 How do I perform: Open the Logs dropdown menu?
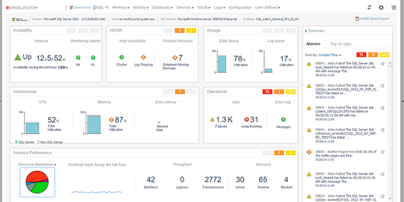[220, 8]
